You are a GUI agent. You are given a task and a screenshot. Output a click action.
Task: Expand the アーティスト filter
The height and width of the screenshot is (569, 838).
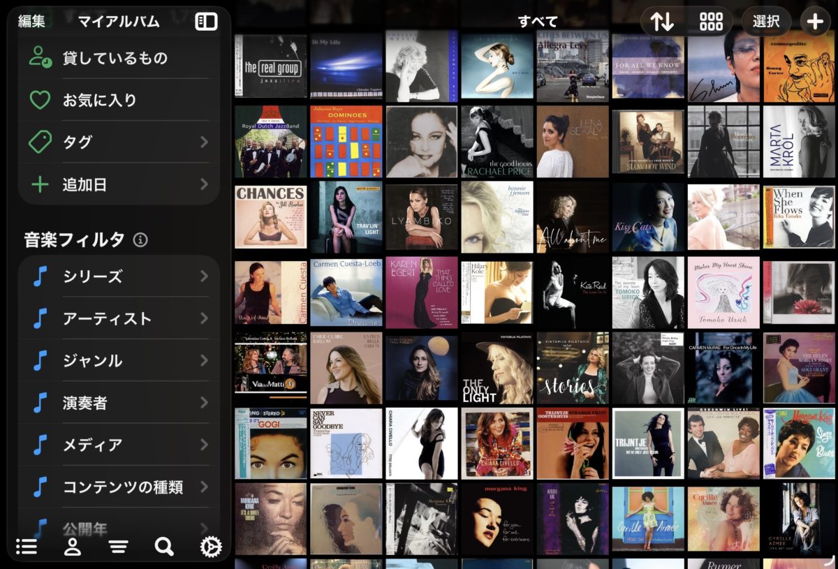[119, 318]
